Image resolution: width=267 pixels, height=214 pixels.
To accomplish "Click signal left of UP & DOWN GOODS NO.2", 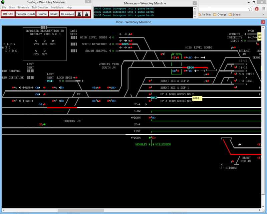I will [x=150, y=94].
